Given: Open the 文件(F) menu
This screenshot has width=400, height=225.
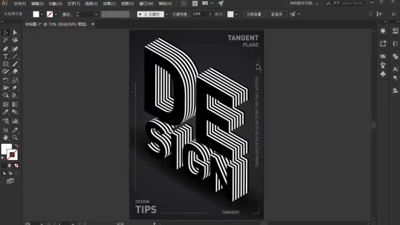Looking at the screenshot, I should pos(20,4).
